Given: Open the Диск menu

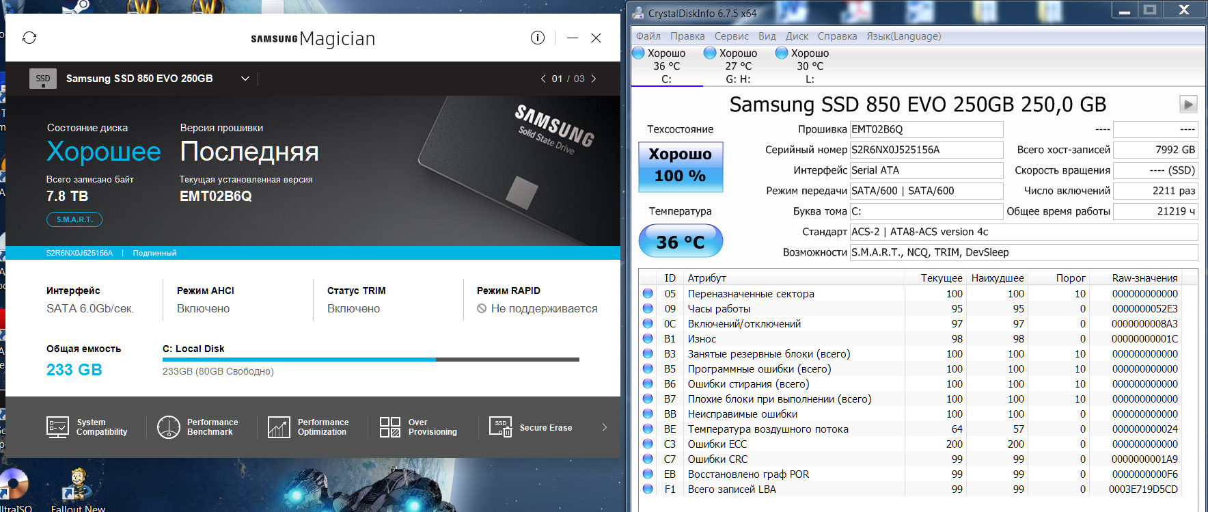Looking at the screenshot, I should (797, 36).
